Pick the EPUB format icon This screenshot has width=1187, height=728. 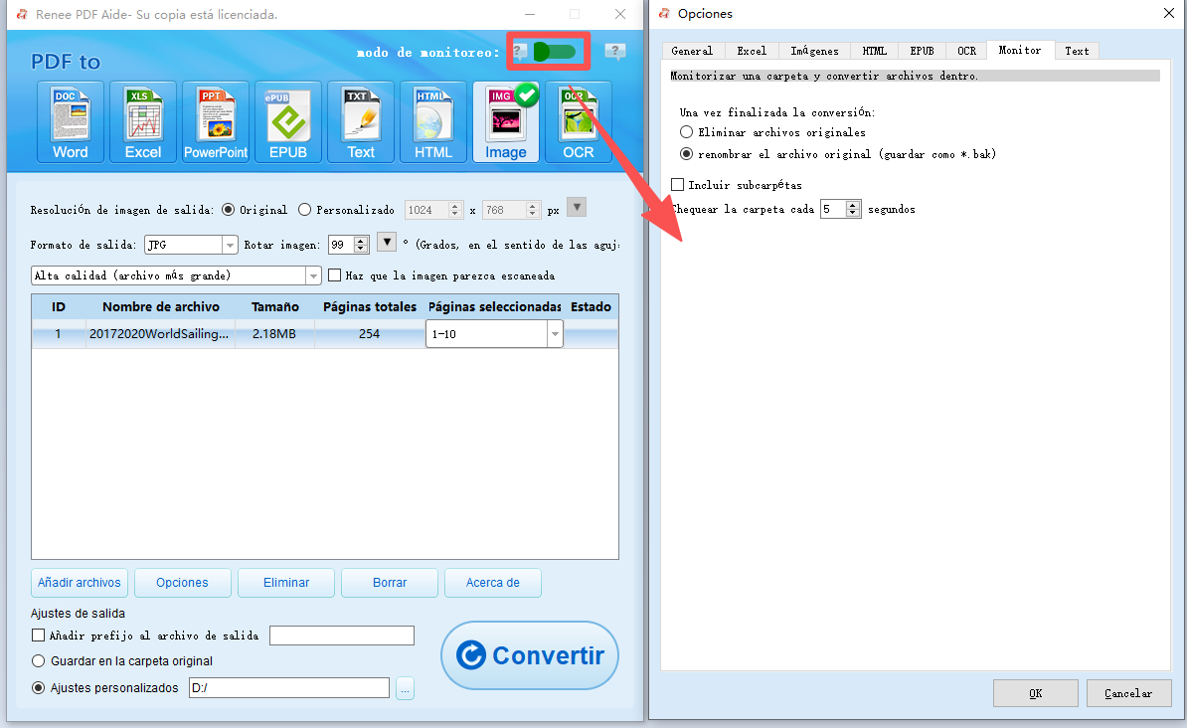288,121
